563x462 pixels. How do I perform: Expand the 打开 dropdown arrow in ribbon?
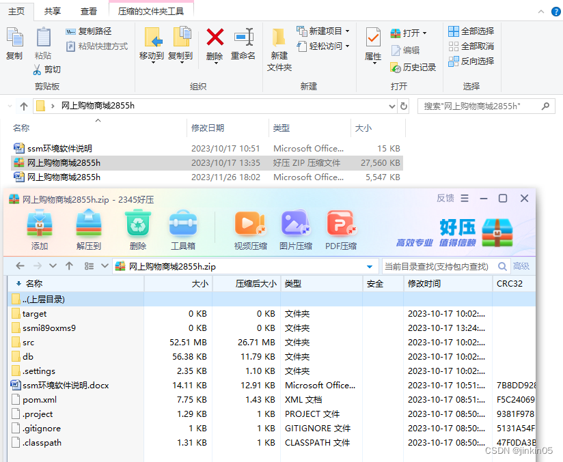[424, 33]
